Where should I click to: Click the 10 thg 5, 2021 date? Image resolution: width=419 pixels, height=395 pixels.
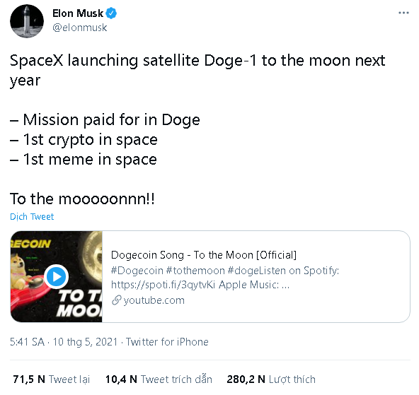[85, 342]
